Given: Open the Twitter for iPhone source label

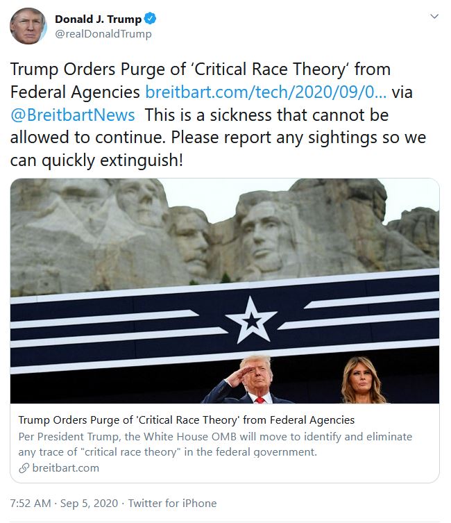Looking at the screenshot, I should point(172,504).
